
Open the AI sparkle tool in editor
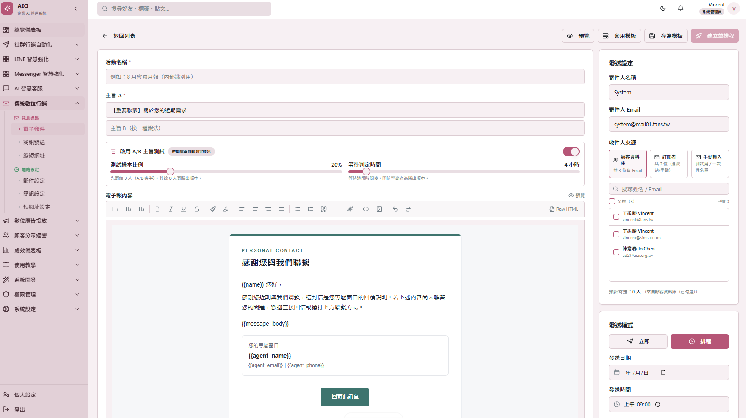[x=350, y=209]
